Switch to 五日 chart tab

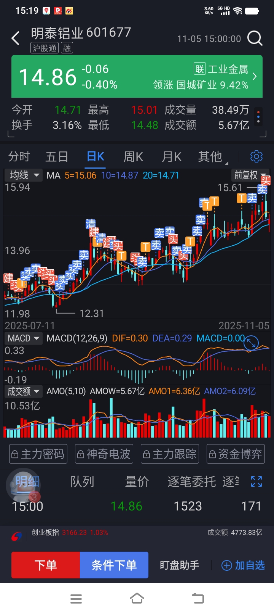(x=57, y=156)
